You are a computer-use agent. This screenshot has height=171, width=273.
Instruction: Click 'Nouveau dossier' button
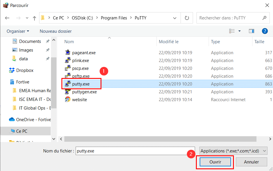pos(56,31)
